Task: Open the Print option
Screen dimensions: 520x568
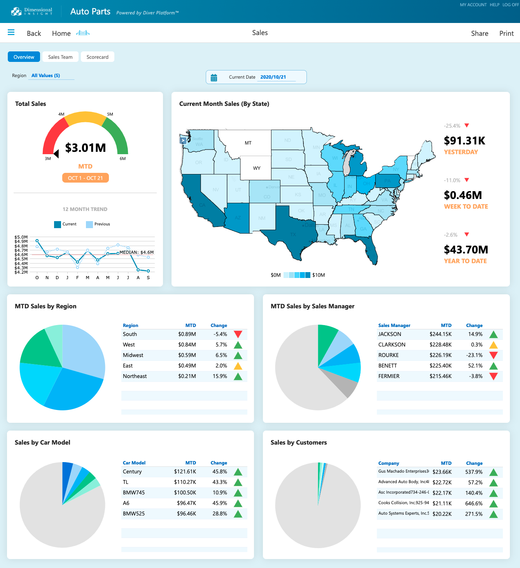Action: point(506,33)
